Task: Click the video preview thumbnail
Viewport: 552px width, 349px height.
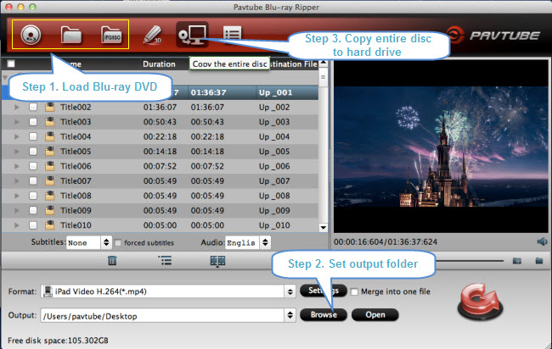Action: point(441,146)
